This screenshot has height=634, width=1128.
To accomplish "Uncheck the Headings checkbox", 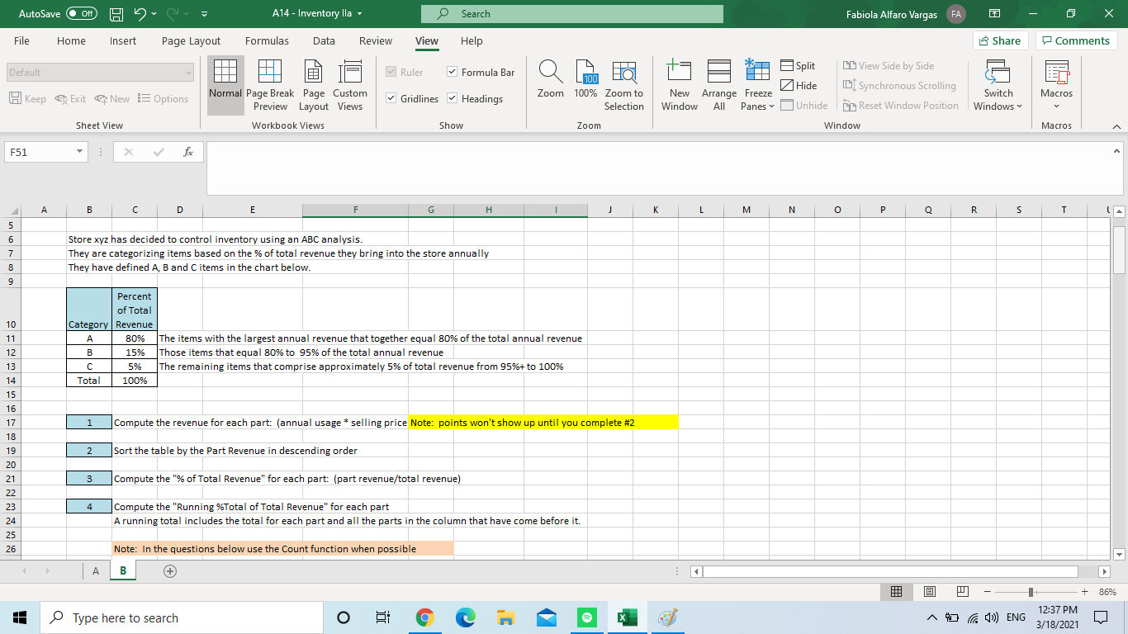I will click(452, 98).
